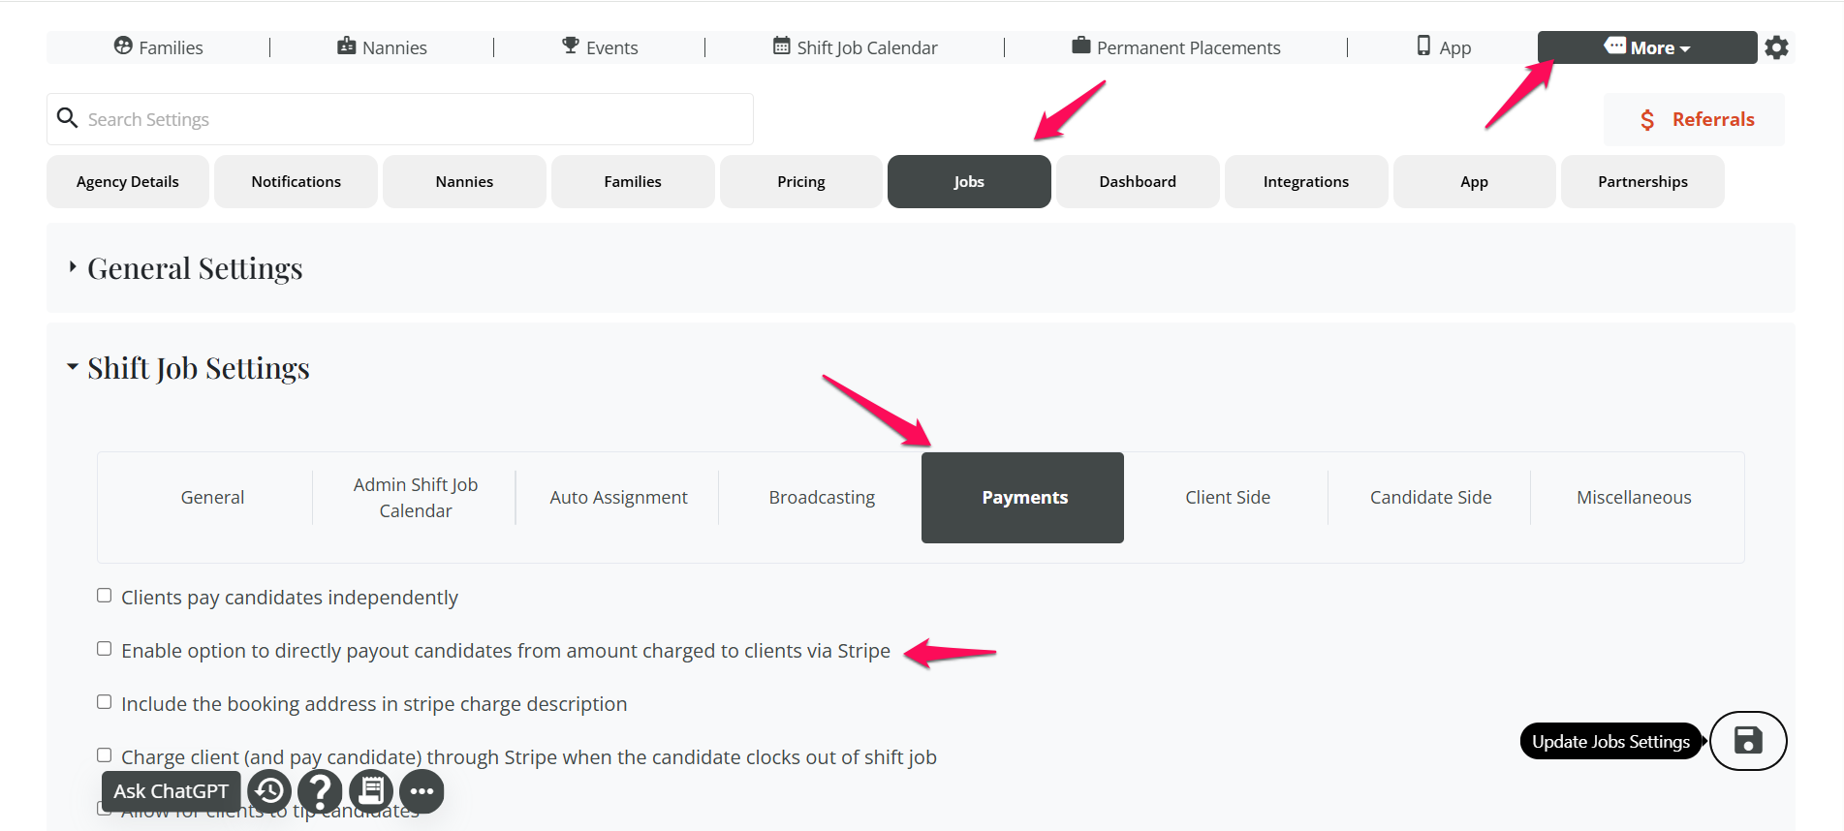The image size is (1844, 831).
Task: Switch to the Pricing settings tab
Action: (x=800, y=182)
